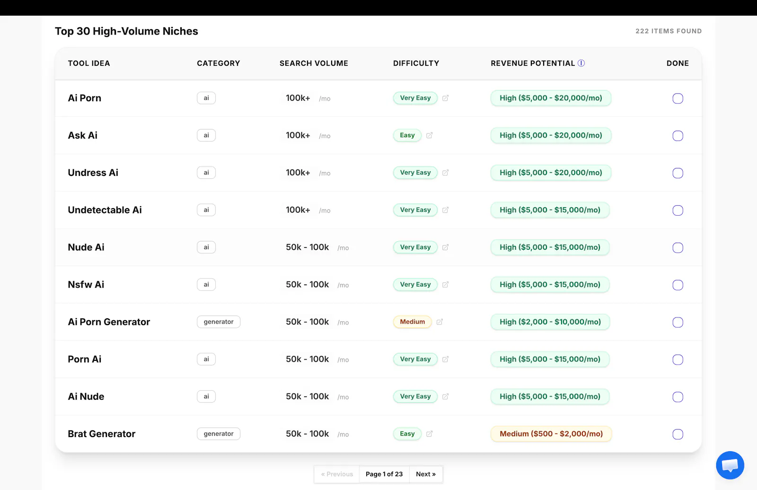Click the High ($2,000 - $10,000/mo) revenue badge
The width and height of the screenshot is (757, 490).
(550, 322)
